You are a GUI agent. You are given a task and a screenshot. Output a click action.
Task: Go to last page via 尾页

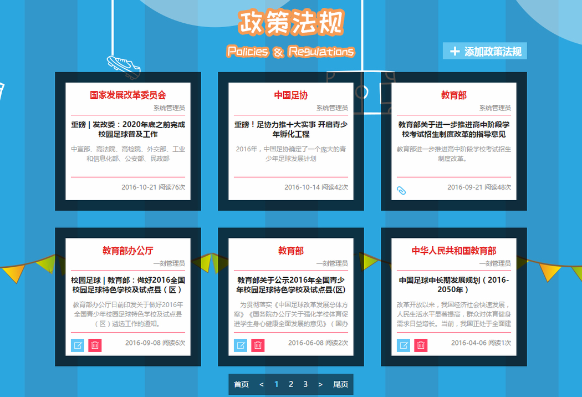340,384
